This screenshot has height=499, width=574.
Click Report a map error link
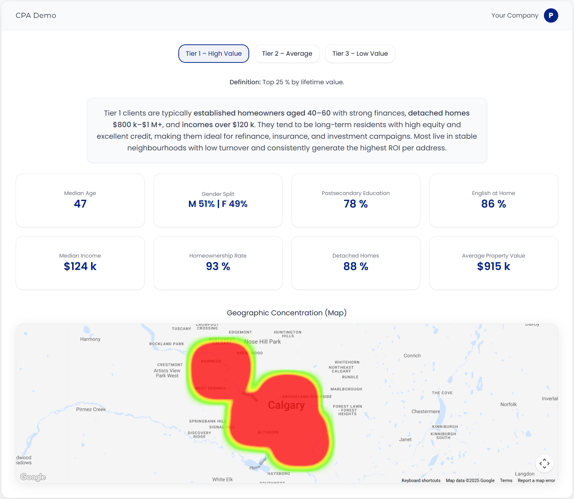pos(536,481)
